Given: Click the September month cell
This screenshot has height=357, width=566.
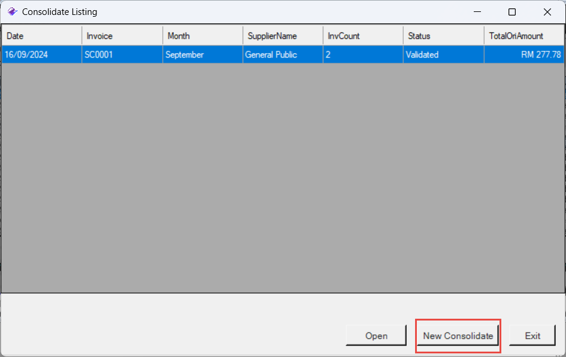Looking at the screenshot, I should coord(202,54).
